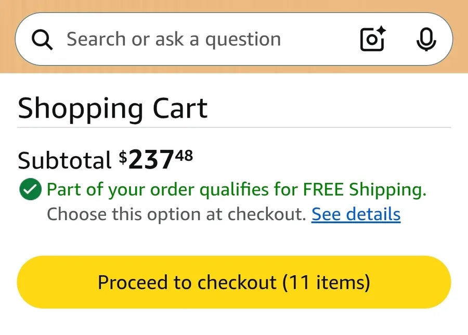Image resolution: width=468 pixels, height=335 pixels.
Task: Open the See details link
Action: [356, 214]
